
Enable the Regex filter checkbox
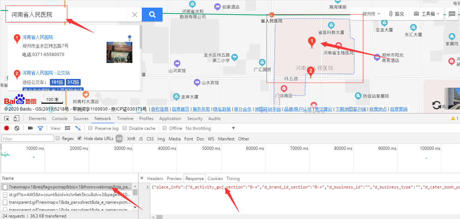57,138
